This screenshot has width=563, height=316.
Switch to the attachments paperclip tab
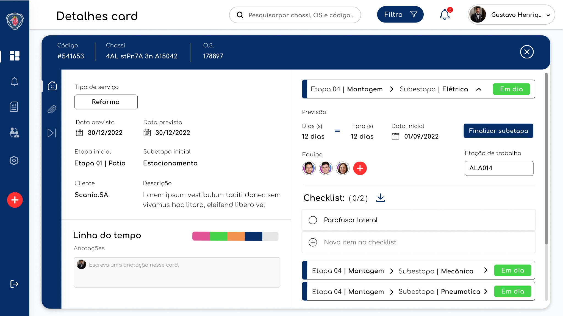click(52, 109)
